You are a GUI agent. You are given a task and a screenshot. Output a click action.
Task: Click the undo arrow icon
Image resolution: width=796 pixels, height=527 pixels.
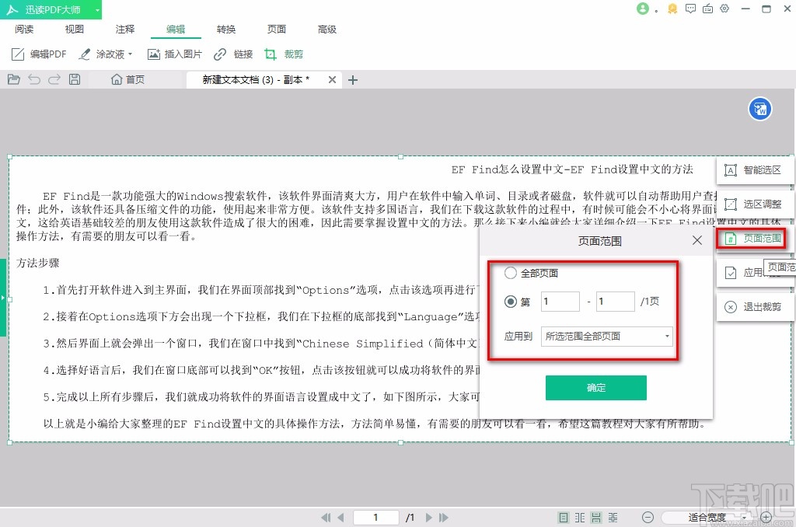click(x=34, y=79)
